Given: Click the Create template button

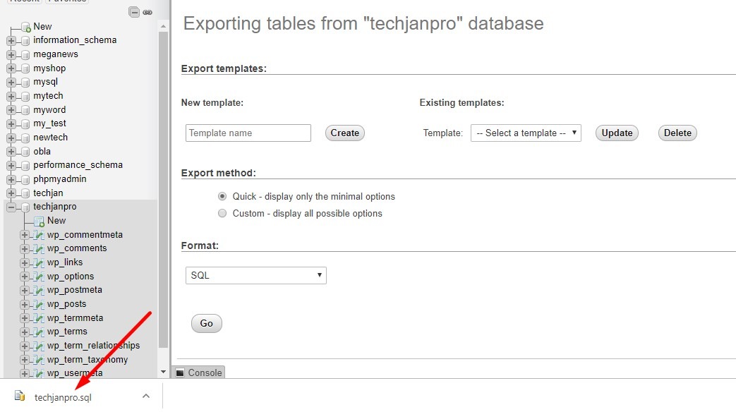Looking at the screenshot, I should tap(344, 133).
